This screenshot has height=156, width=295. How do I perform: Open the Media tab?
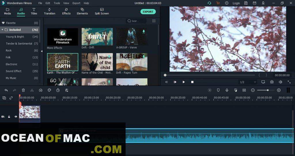tap(7, 11)
